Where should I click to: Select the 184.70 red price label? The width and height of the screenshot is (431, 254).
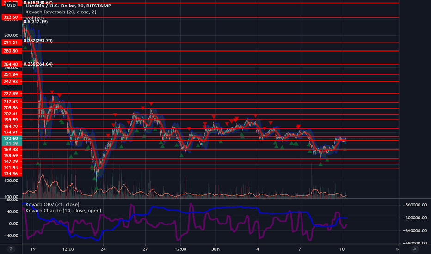click(11, 127)
